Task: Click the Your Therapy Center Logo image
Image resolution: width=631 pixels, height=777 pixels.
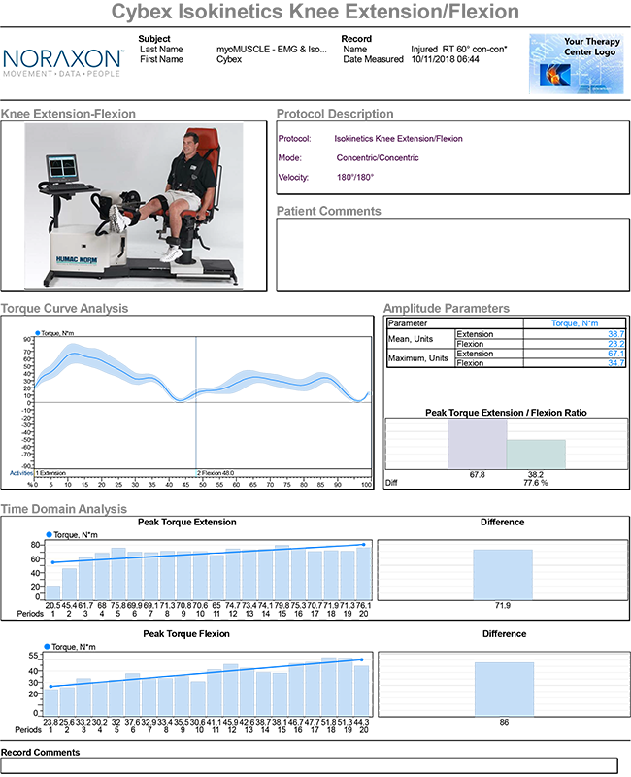Action: [x=576, y=63]
